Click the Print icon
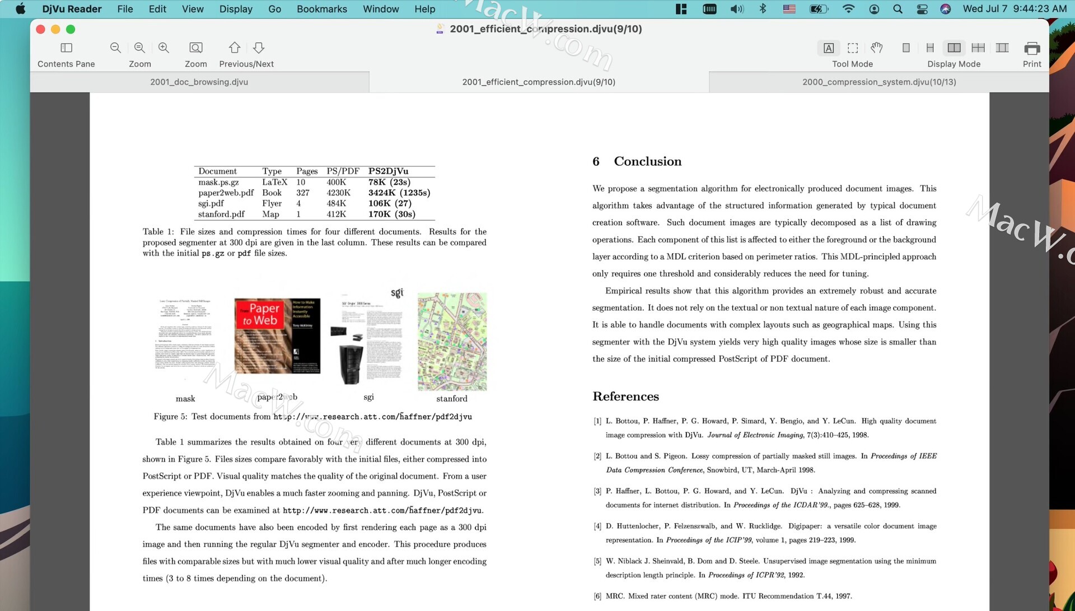 [x=1032, y=48]
